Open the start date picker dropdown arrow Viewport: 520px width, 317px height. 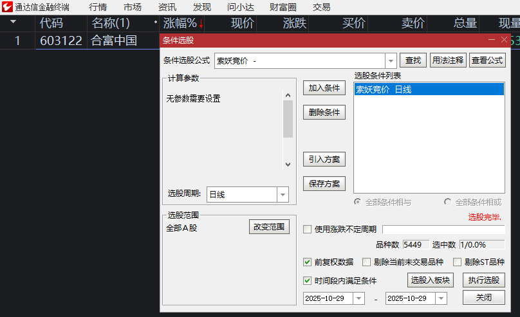click(x=358, y=298)
